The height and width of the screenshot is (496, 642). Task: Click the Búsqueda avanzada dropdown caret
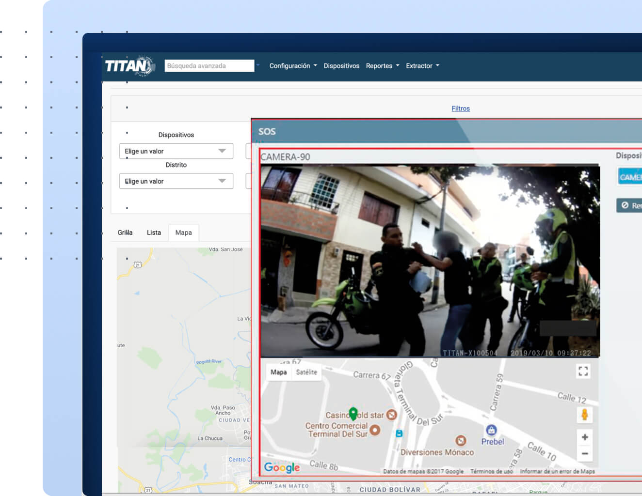(258, 65)
